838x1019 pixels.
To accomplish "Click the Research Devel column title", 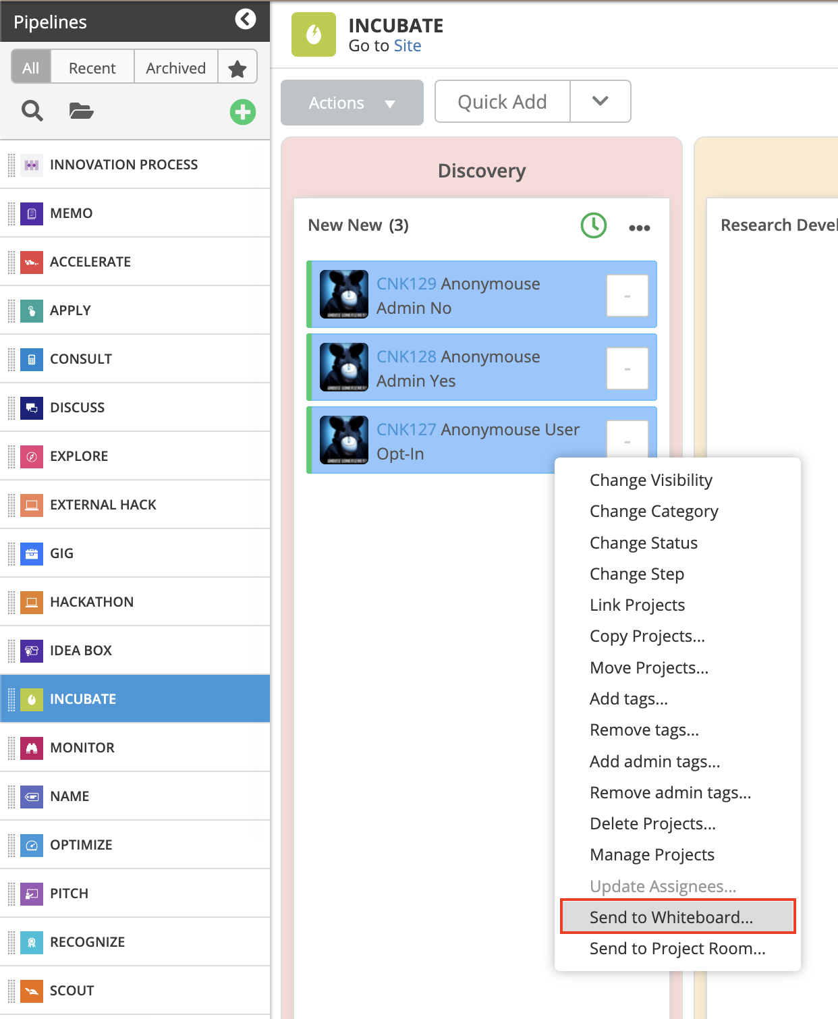I will point(779,225).
